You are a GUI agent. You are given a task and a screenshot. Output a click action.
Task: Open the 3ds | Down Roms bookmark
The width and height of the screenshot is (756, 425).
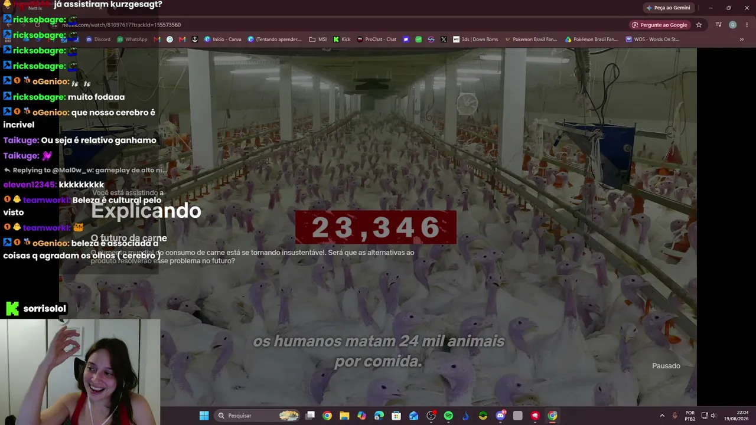coord(475,40)
